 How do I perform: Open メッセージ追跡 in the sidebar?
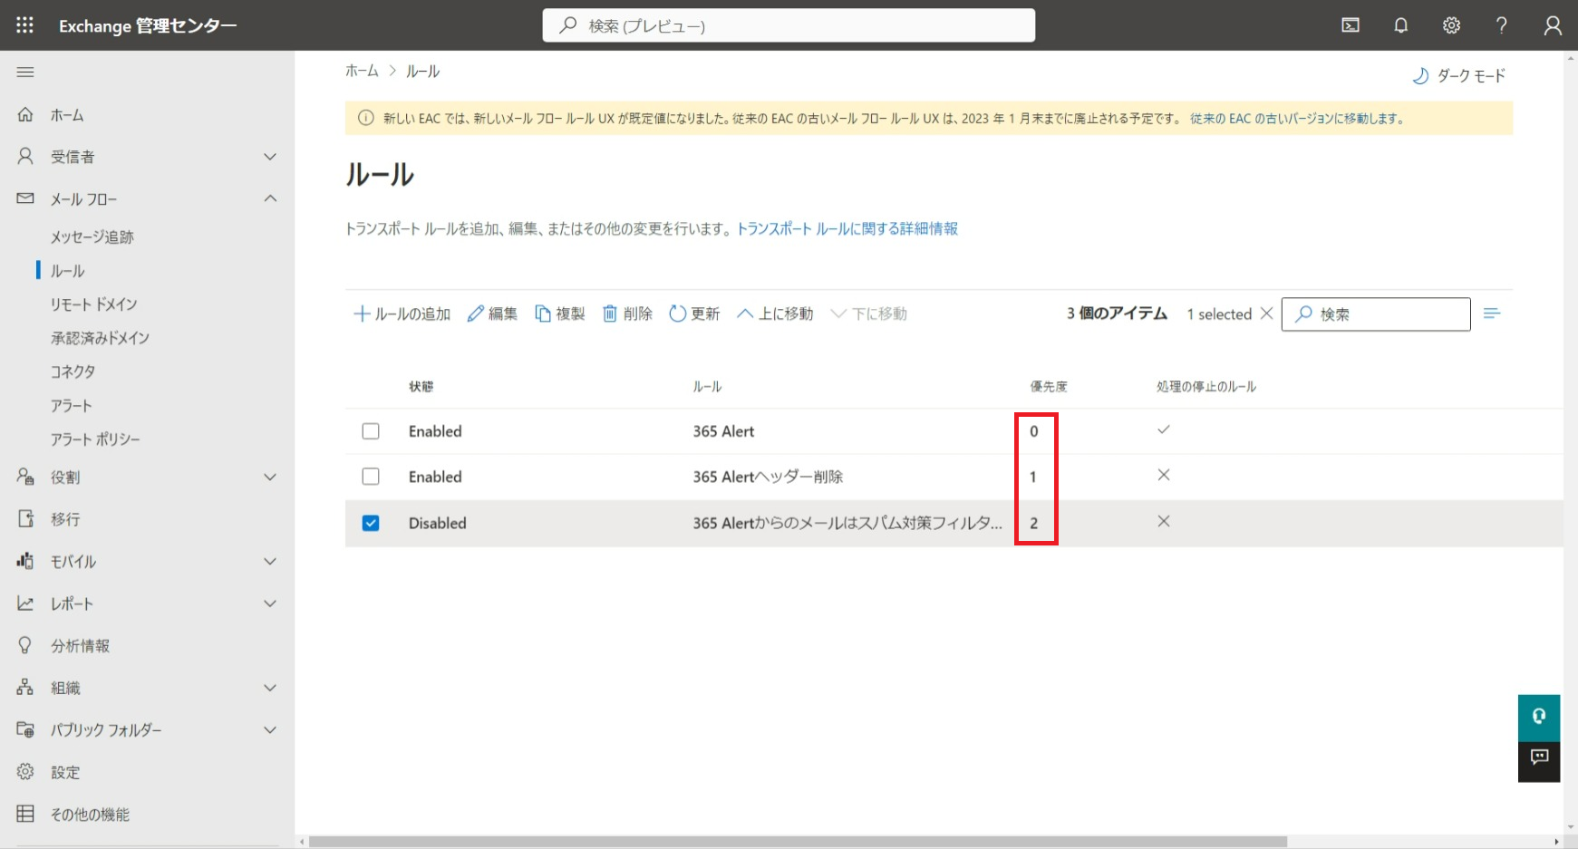point(92,236)
